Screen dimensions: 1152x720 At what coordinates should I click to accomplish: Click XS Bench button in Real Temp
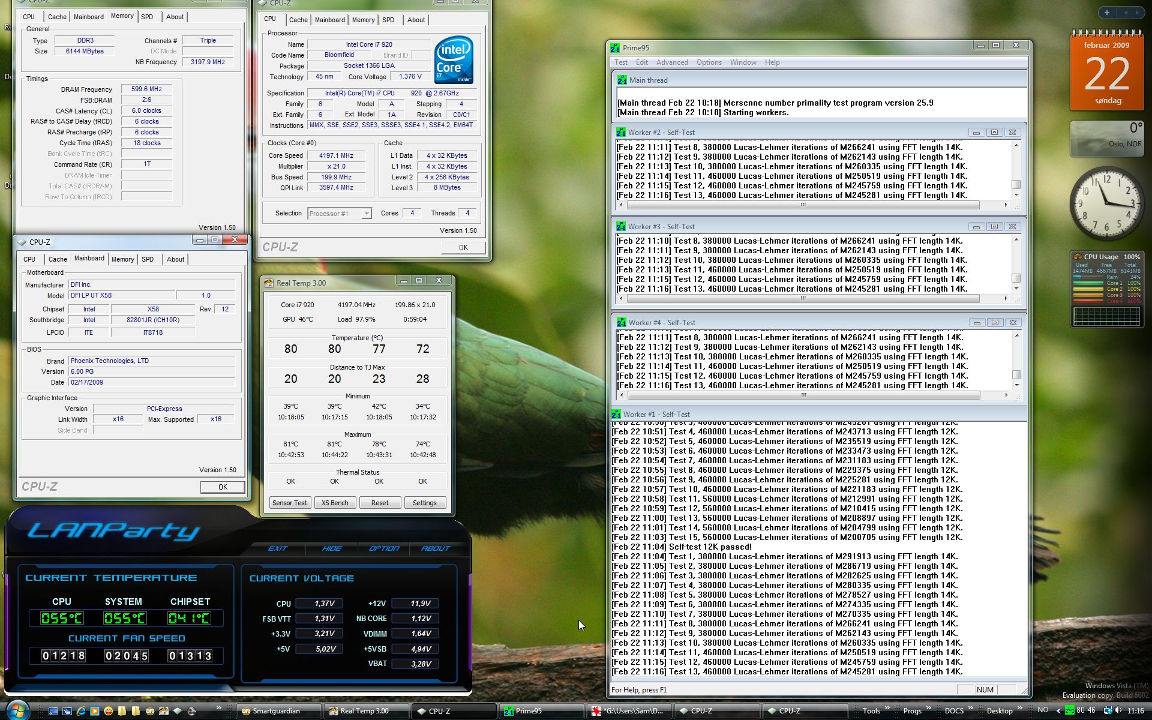335,503
